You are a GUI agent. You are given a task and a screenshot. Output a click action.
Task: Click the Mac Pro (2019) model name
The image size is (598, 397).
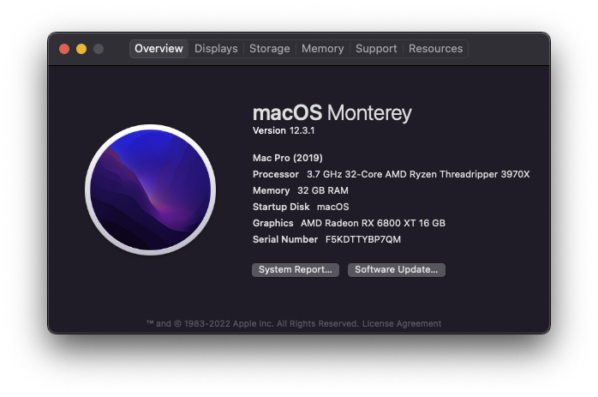coord(288,158)
